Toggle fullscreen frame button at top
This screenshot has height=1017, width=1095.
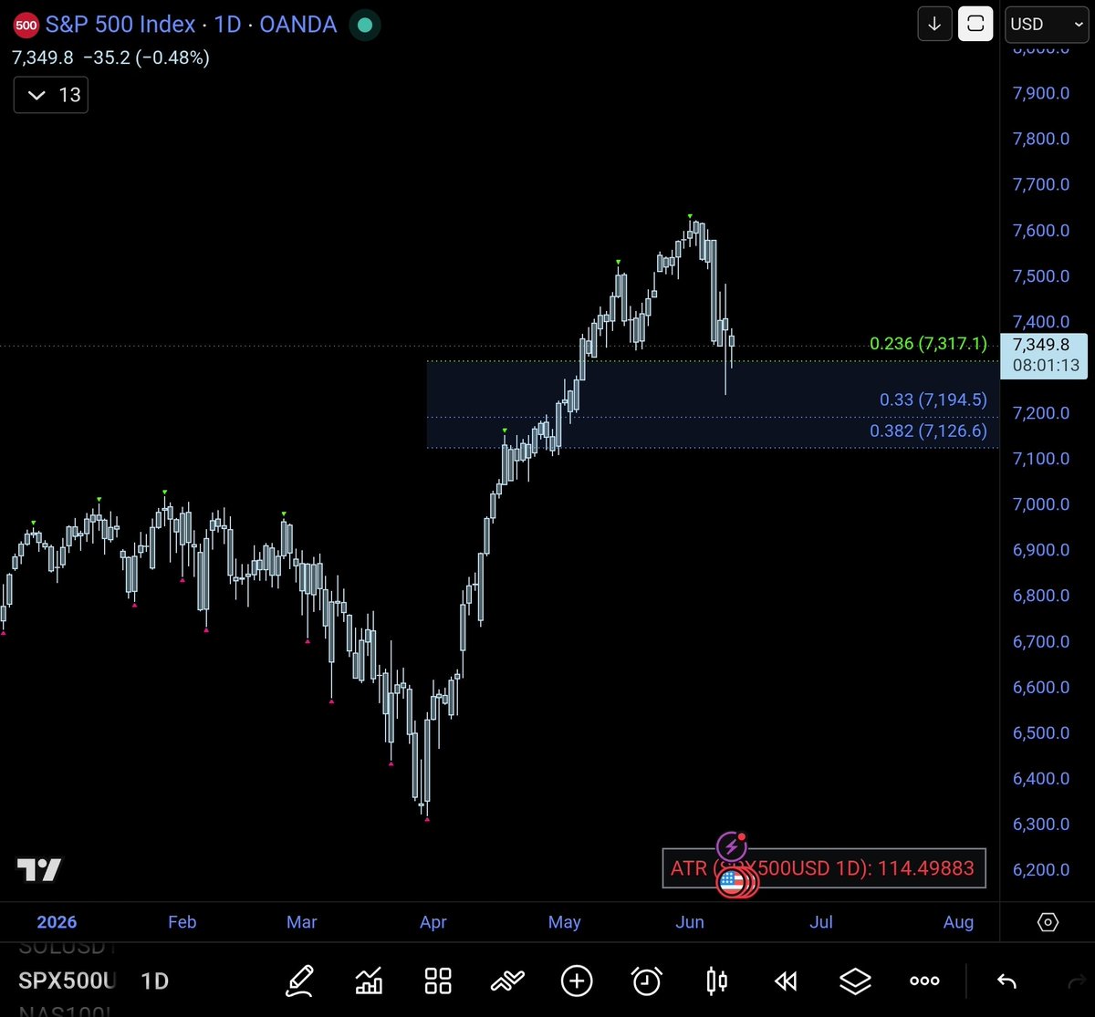975,25
